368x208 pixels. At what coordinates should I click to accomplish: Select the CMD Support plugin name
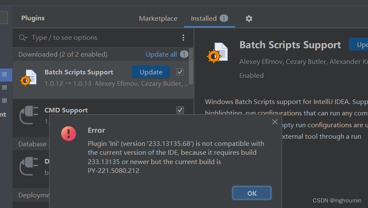click(x=66, y=110)
